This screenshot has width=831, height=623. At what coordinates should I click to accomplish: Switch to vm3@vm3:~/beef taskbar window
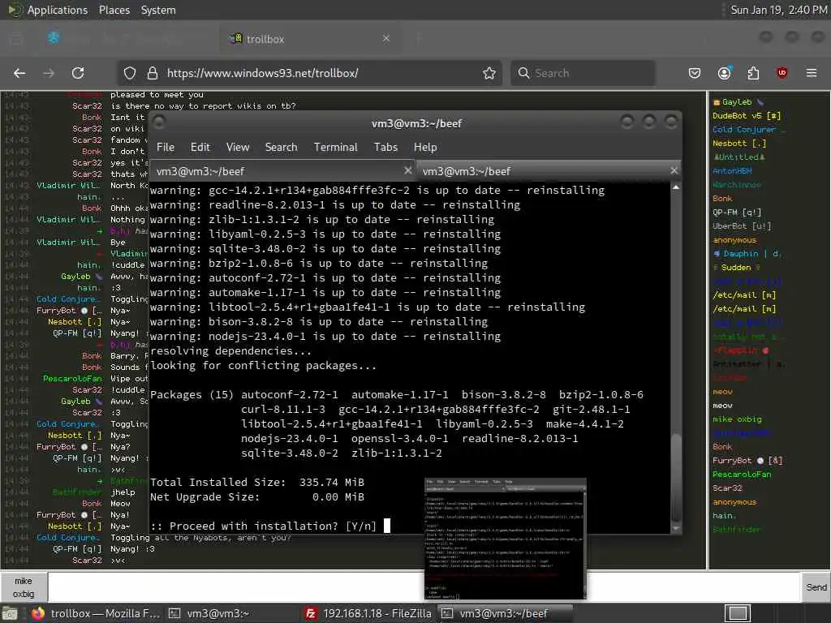[505, 613]
